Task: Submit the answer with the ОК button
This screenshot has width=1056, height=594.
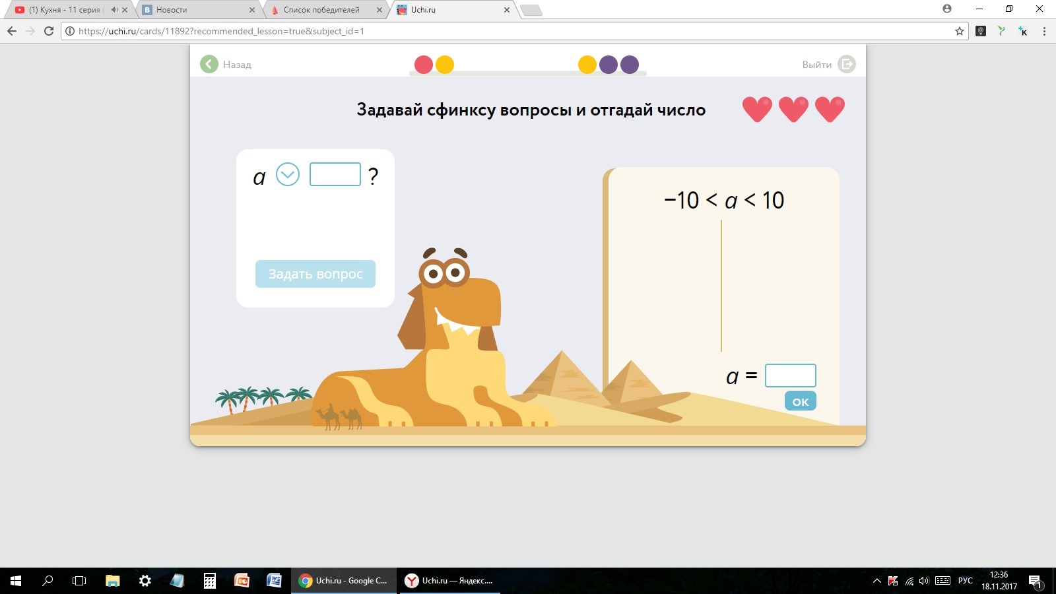Action: (x=799, y=401)
